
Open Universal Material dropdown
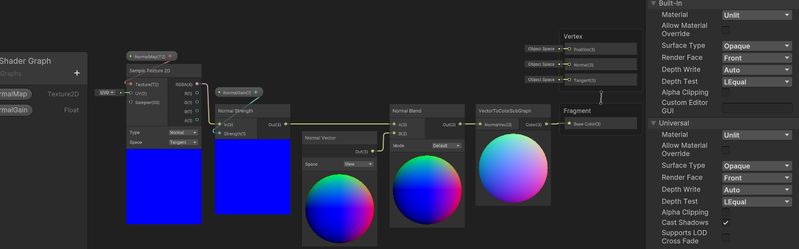point(757,135)
